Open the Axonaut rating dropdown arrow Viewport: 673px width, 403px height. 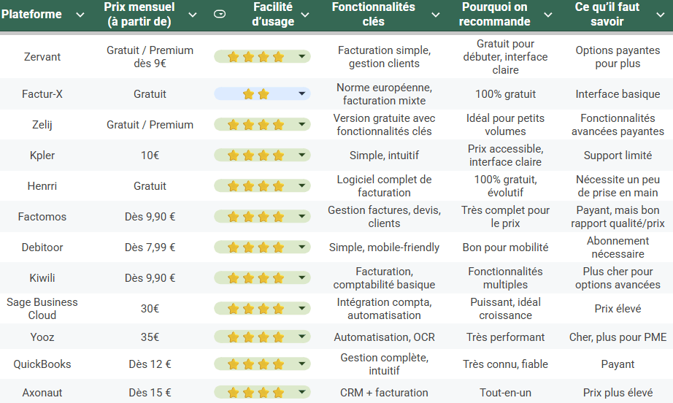point(302,393)
